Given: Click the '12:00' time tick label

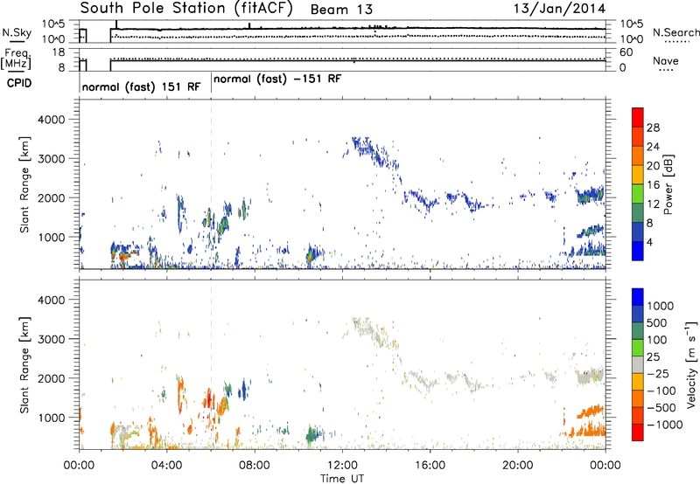Looking at the screenshot, I should 342,466.
